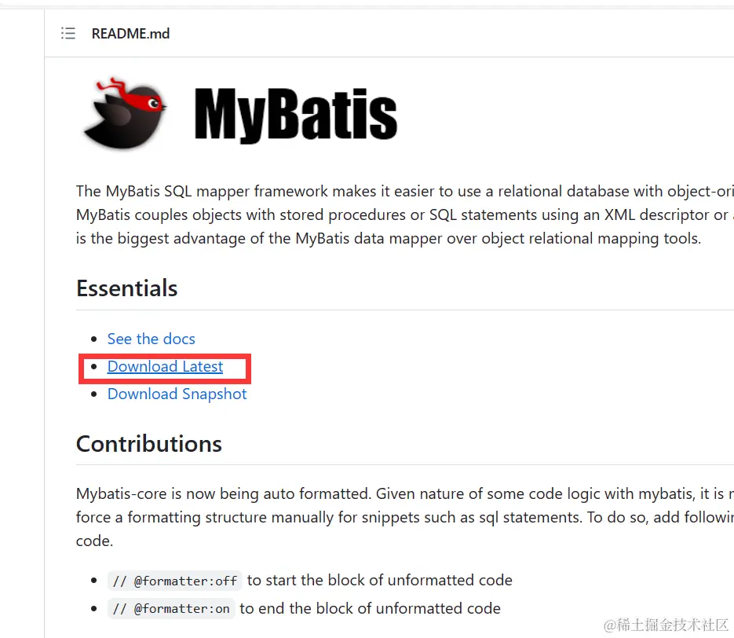Click the // @formatter:on code snippet
The width and height of the screenshot is (734, 638).
coord(171,608)
